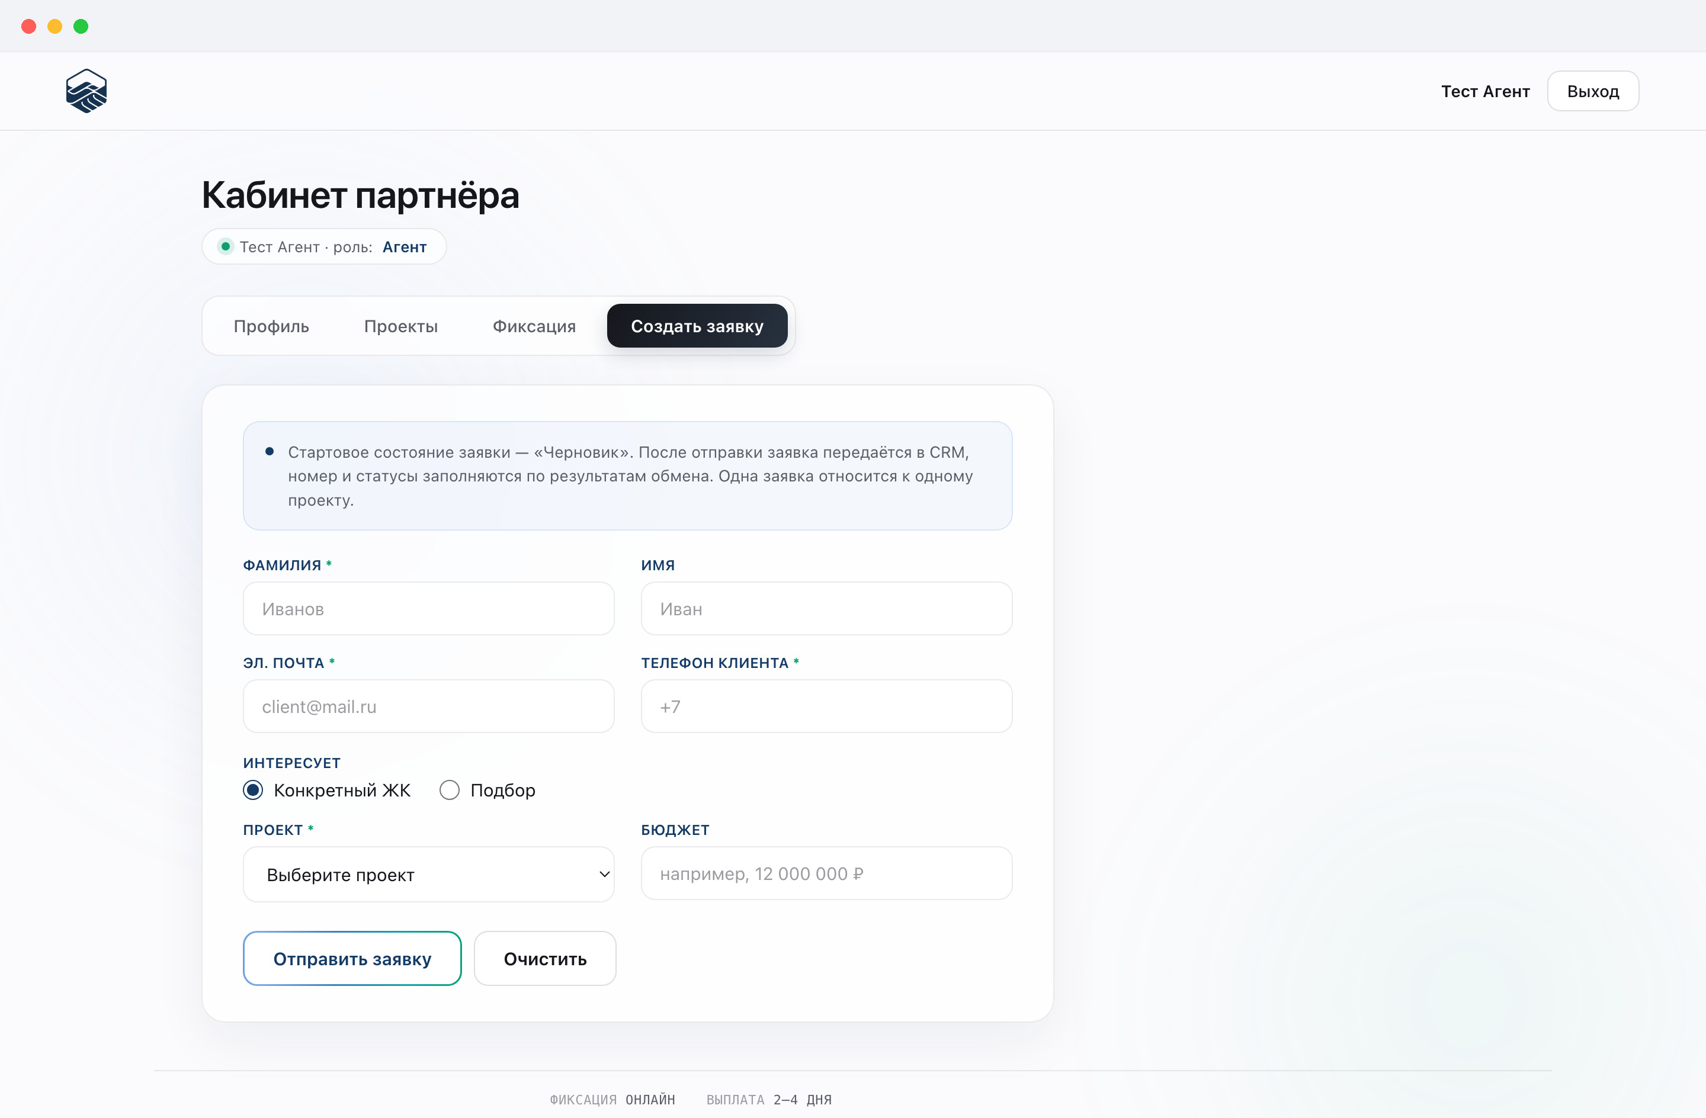Click the dropdown chevron in project select

point(604,875)
